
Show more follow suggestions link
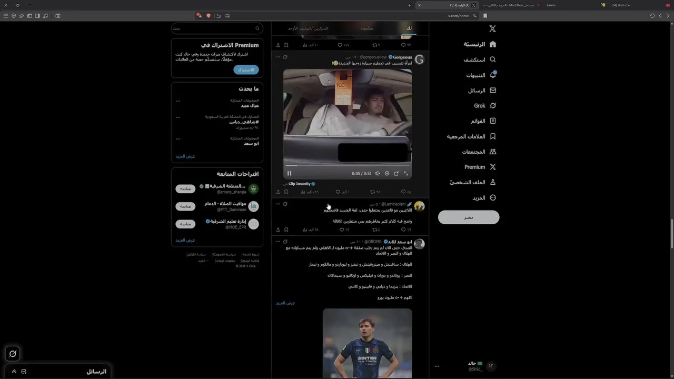coord(185,240)
